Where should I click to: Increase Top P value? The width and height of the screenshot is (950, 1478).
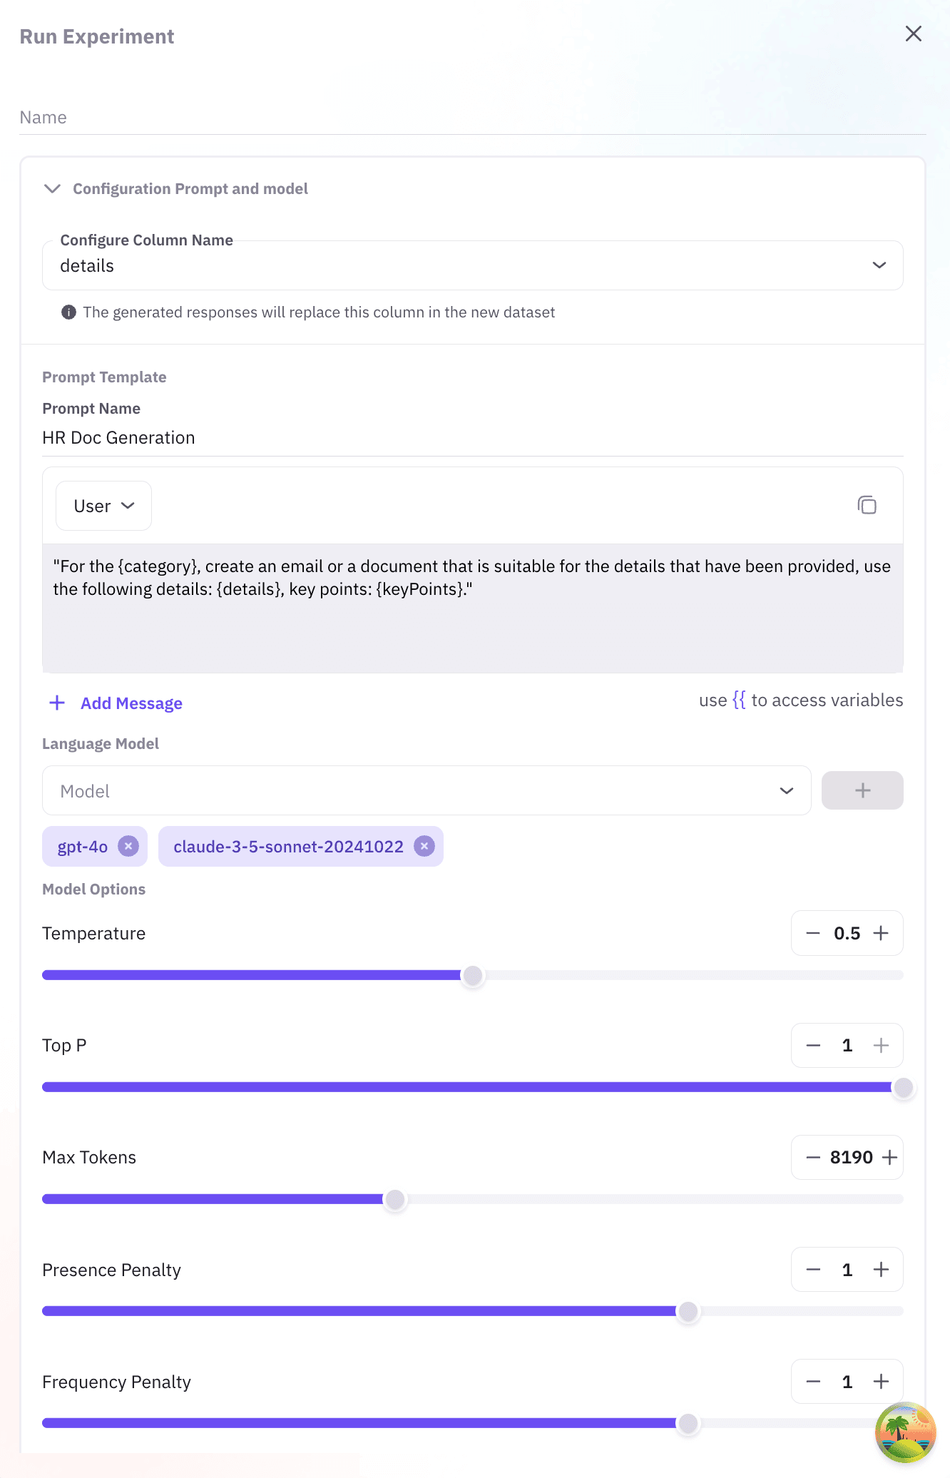[882, 1045]
